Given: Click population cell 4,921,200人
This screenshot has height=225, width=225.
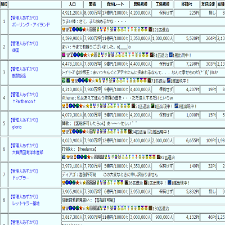Looking at the screenshot, I should tap(72, 13).
